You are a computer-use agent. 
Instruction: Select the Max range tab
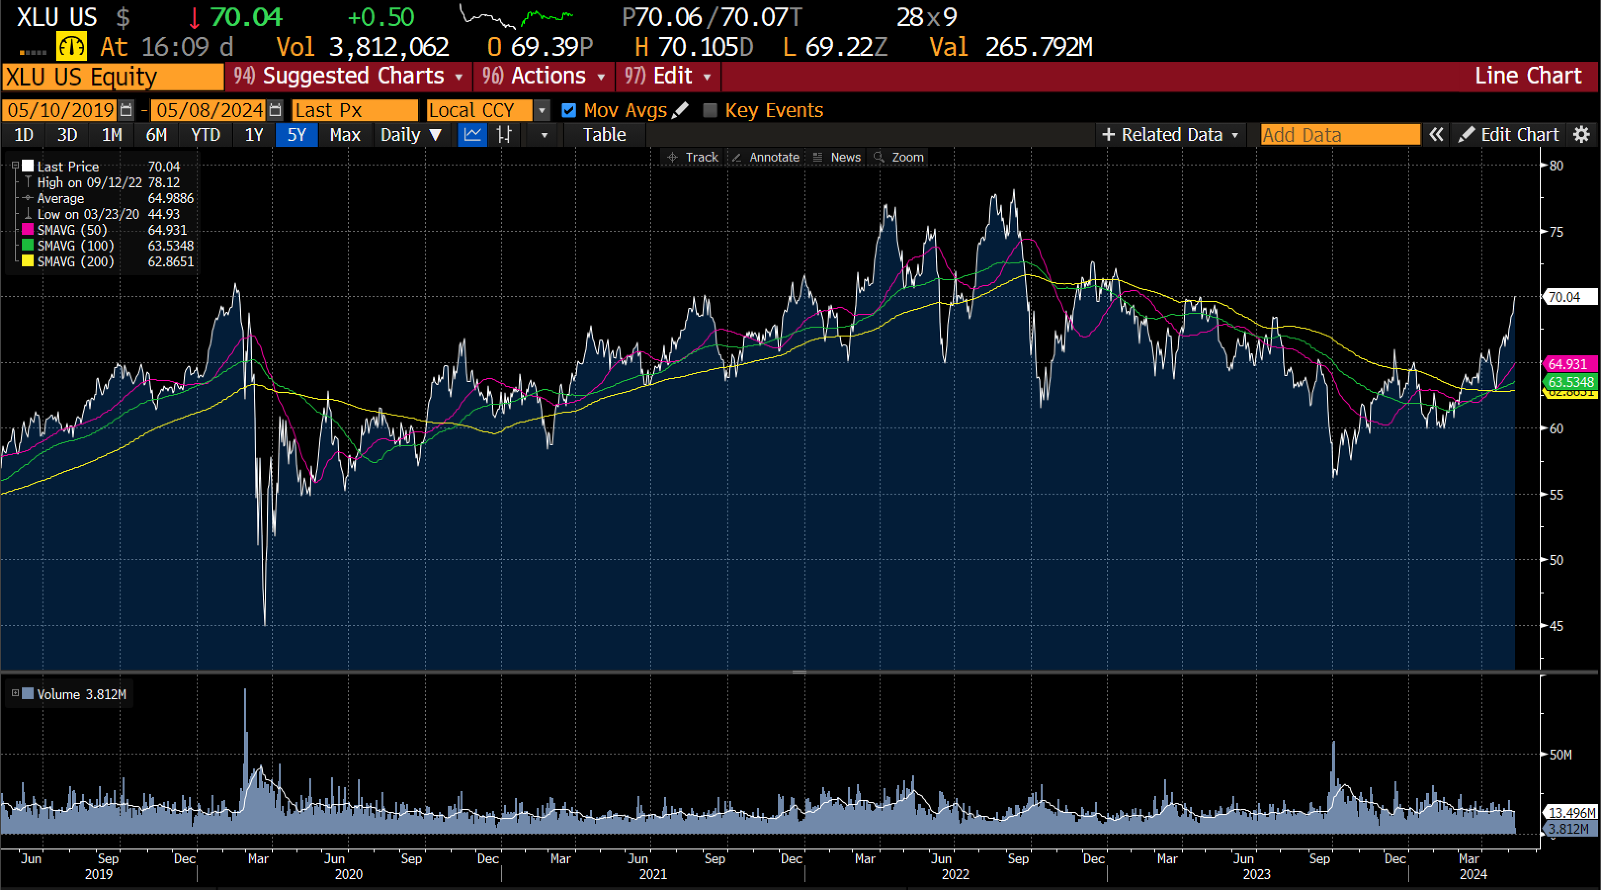(x=345, y=134)
